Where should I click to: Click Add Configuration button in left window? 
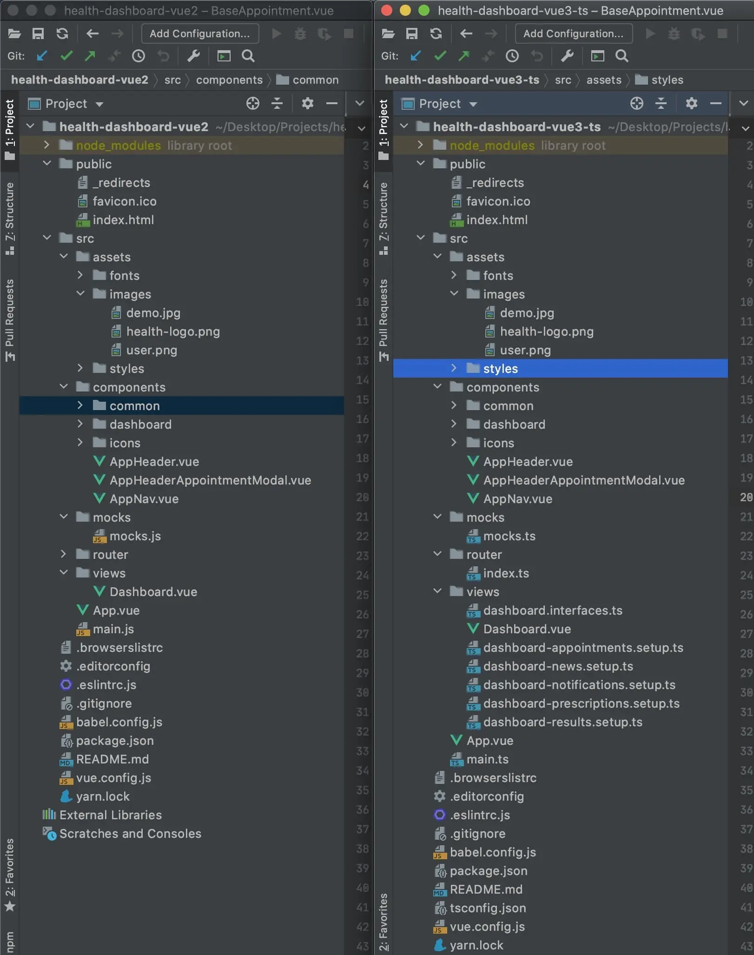click(199, 33)
